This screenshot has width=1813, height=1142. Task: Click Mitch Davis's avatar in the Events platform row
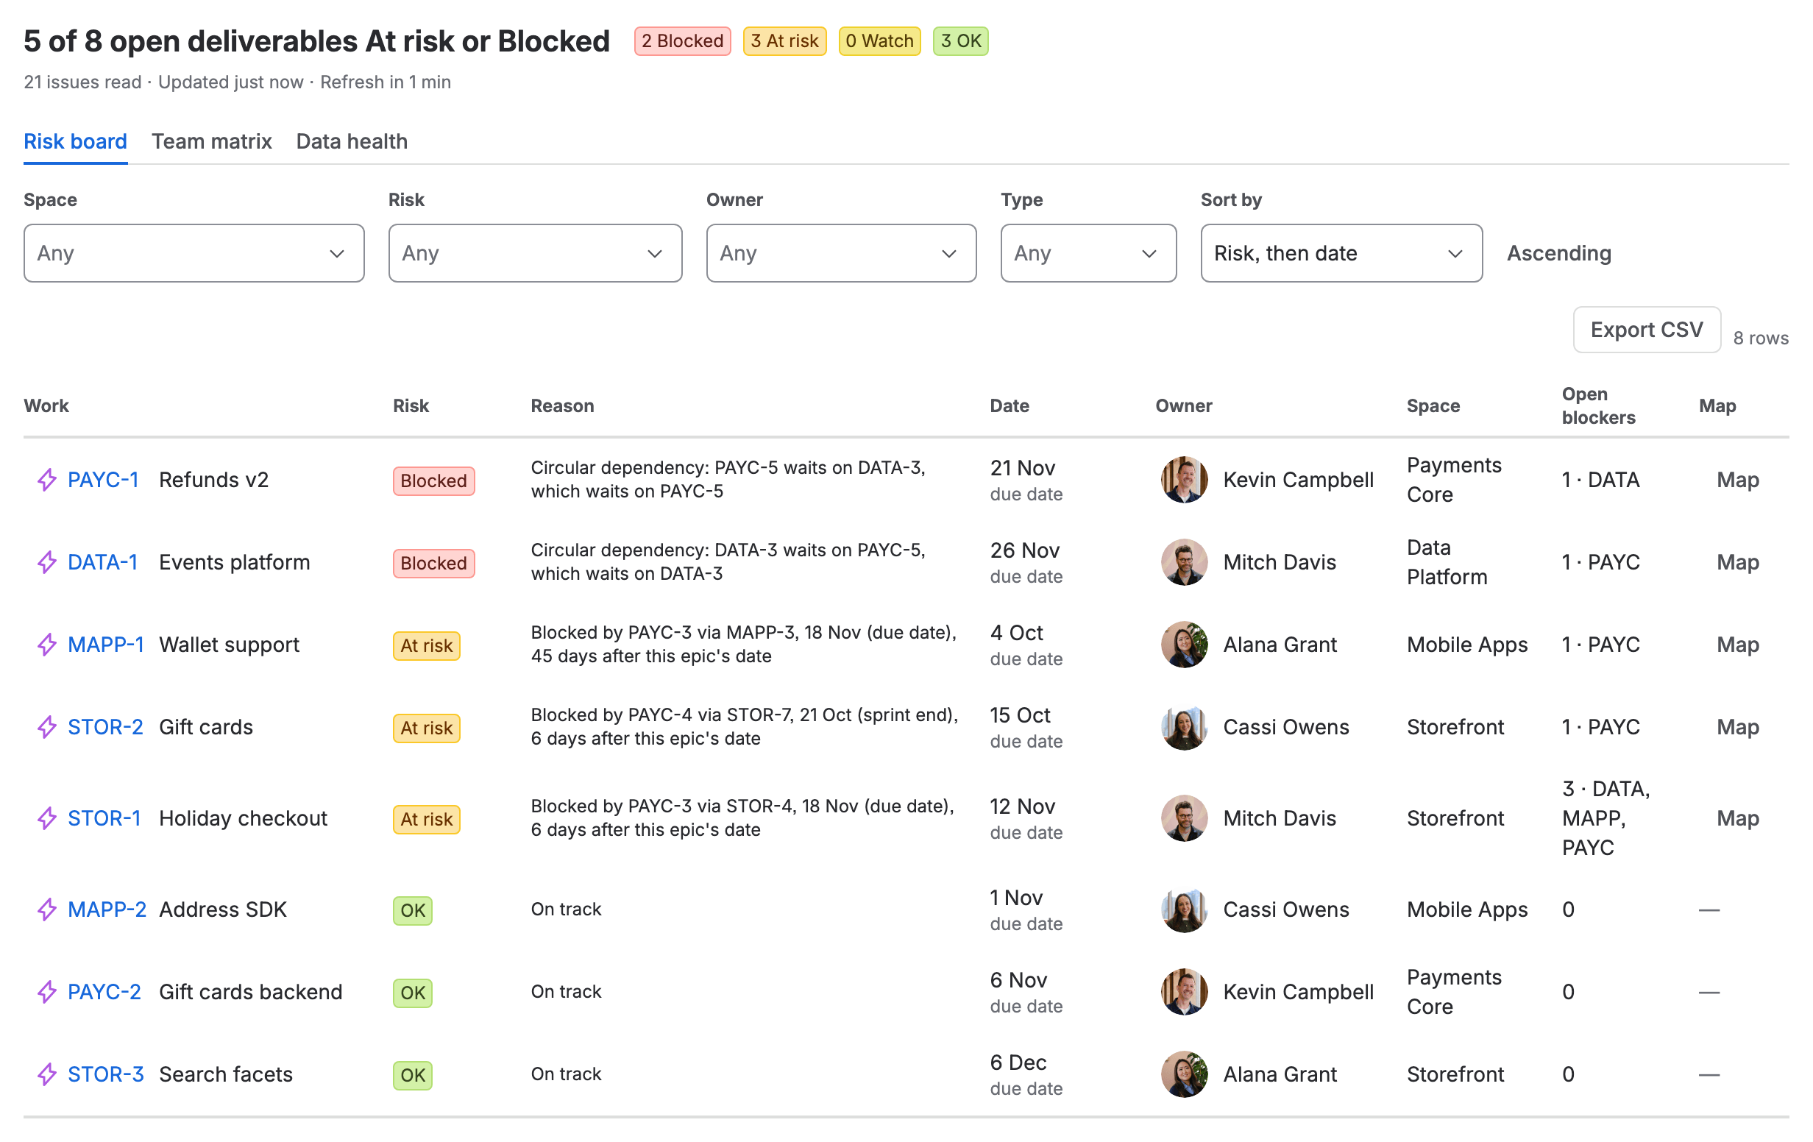pyautogui.click(x=1185, y=562)
